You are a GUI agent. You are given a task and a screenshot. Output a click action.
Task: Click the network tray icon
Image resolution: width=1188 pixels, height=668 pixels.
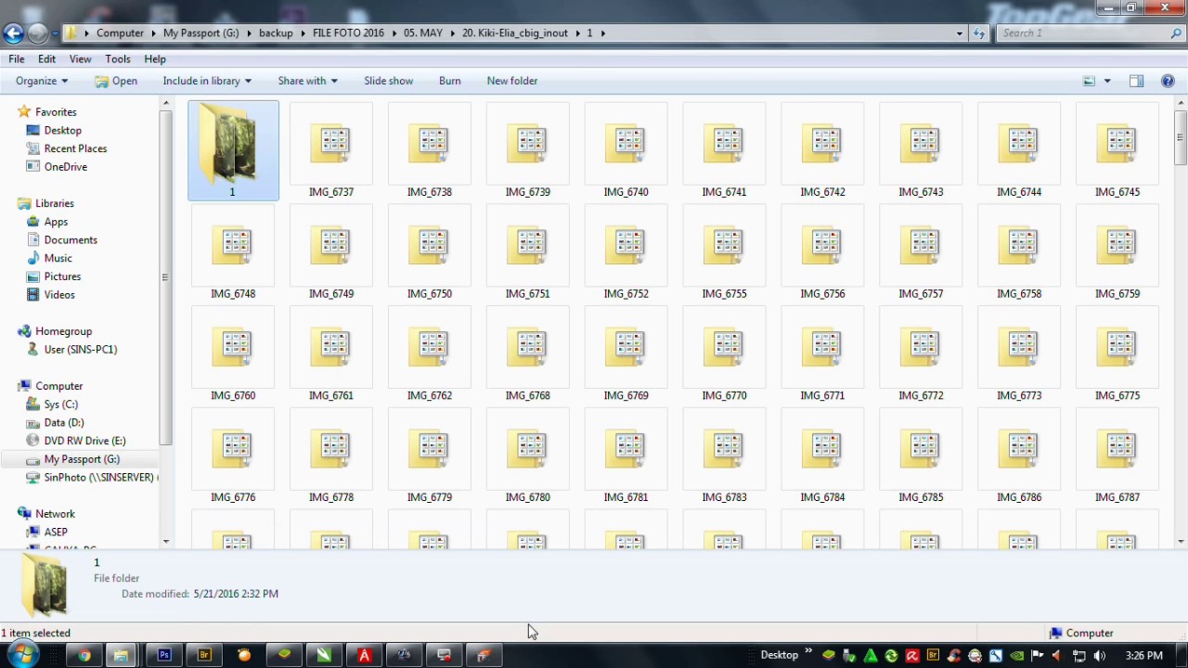click(1079, 656)
